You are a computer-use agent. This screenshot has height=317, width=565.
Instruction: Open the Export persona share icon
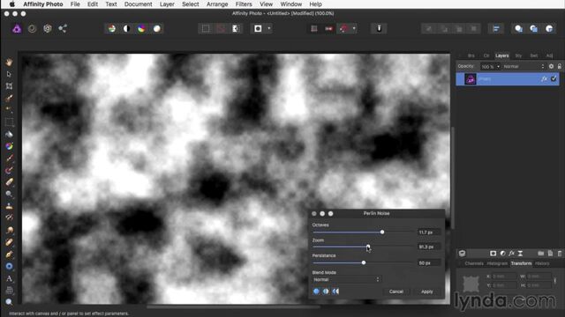coord(63,29)
